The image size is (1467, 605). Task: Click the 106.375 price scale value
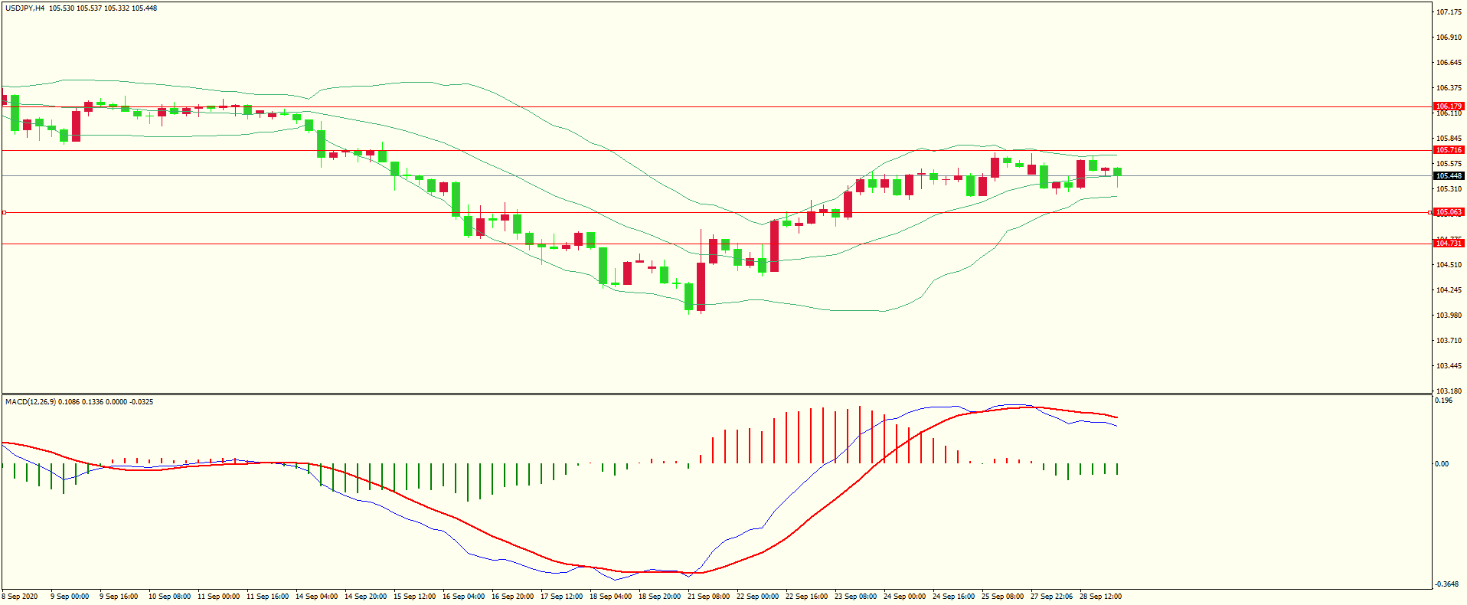coord(1449,88)
